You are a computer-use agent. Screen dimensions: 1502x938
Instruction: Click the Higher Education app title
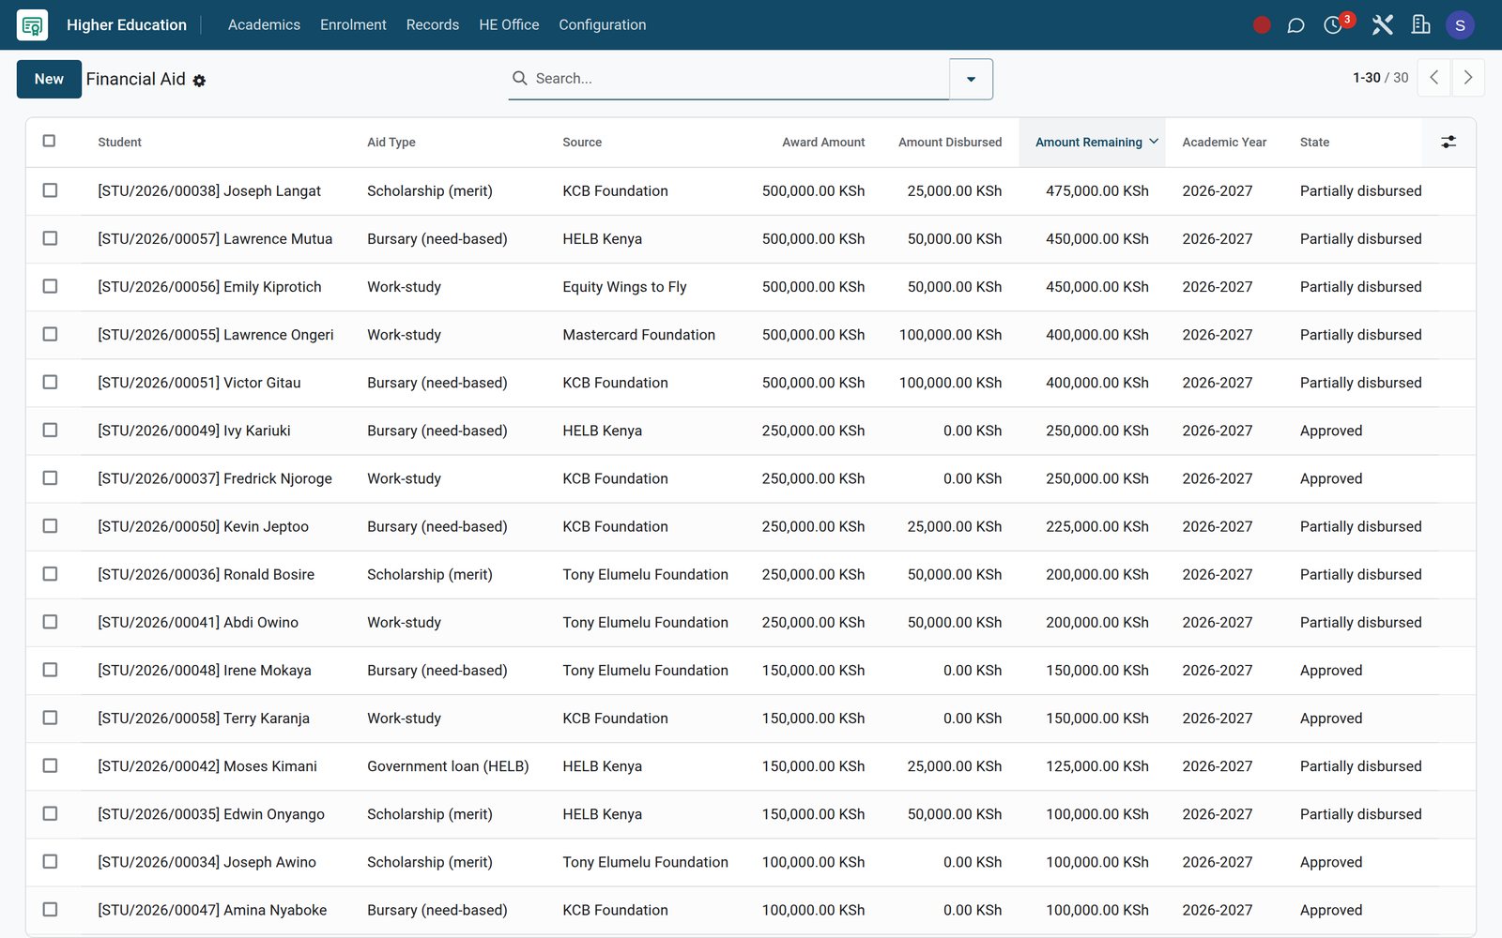[x=127, y=25]
